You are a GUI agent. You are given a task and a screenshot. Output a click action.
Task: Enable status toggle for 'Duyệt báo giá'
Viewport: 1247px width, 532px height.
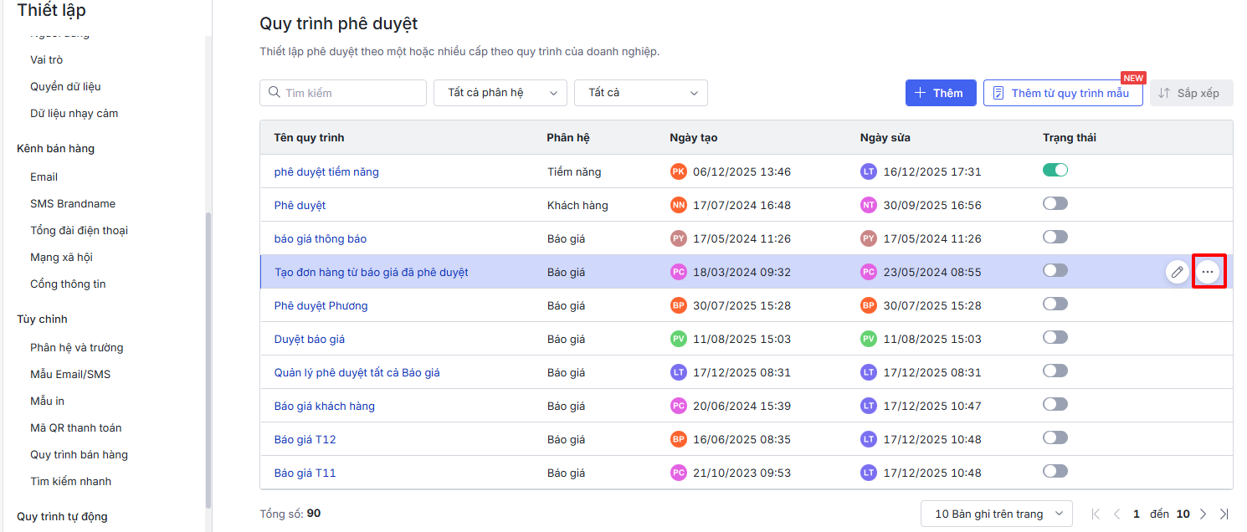(x=1055, y=338)
